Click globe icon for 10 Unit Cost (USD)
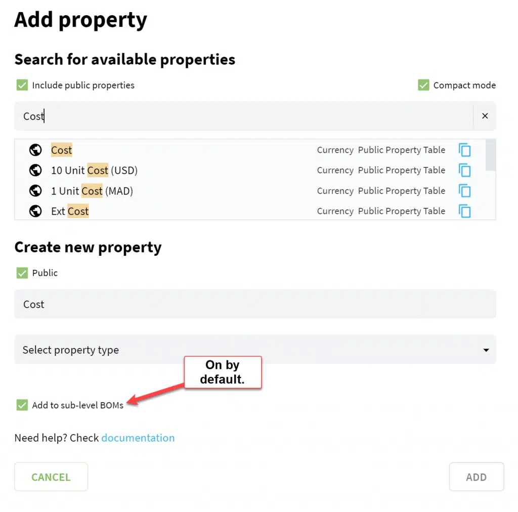The image size is (518, 512). point(35,170)
